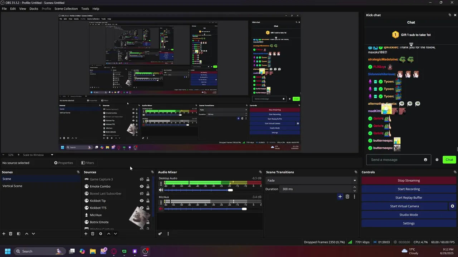Open the Help menu
Image resolution: width=458 pixels, height=257 pixels.
click(96, 9)
